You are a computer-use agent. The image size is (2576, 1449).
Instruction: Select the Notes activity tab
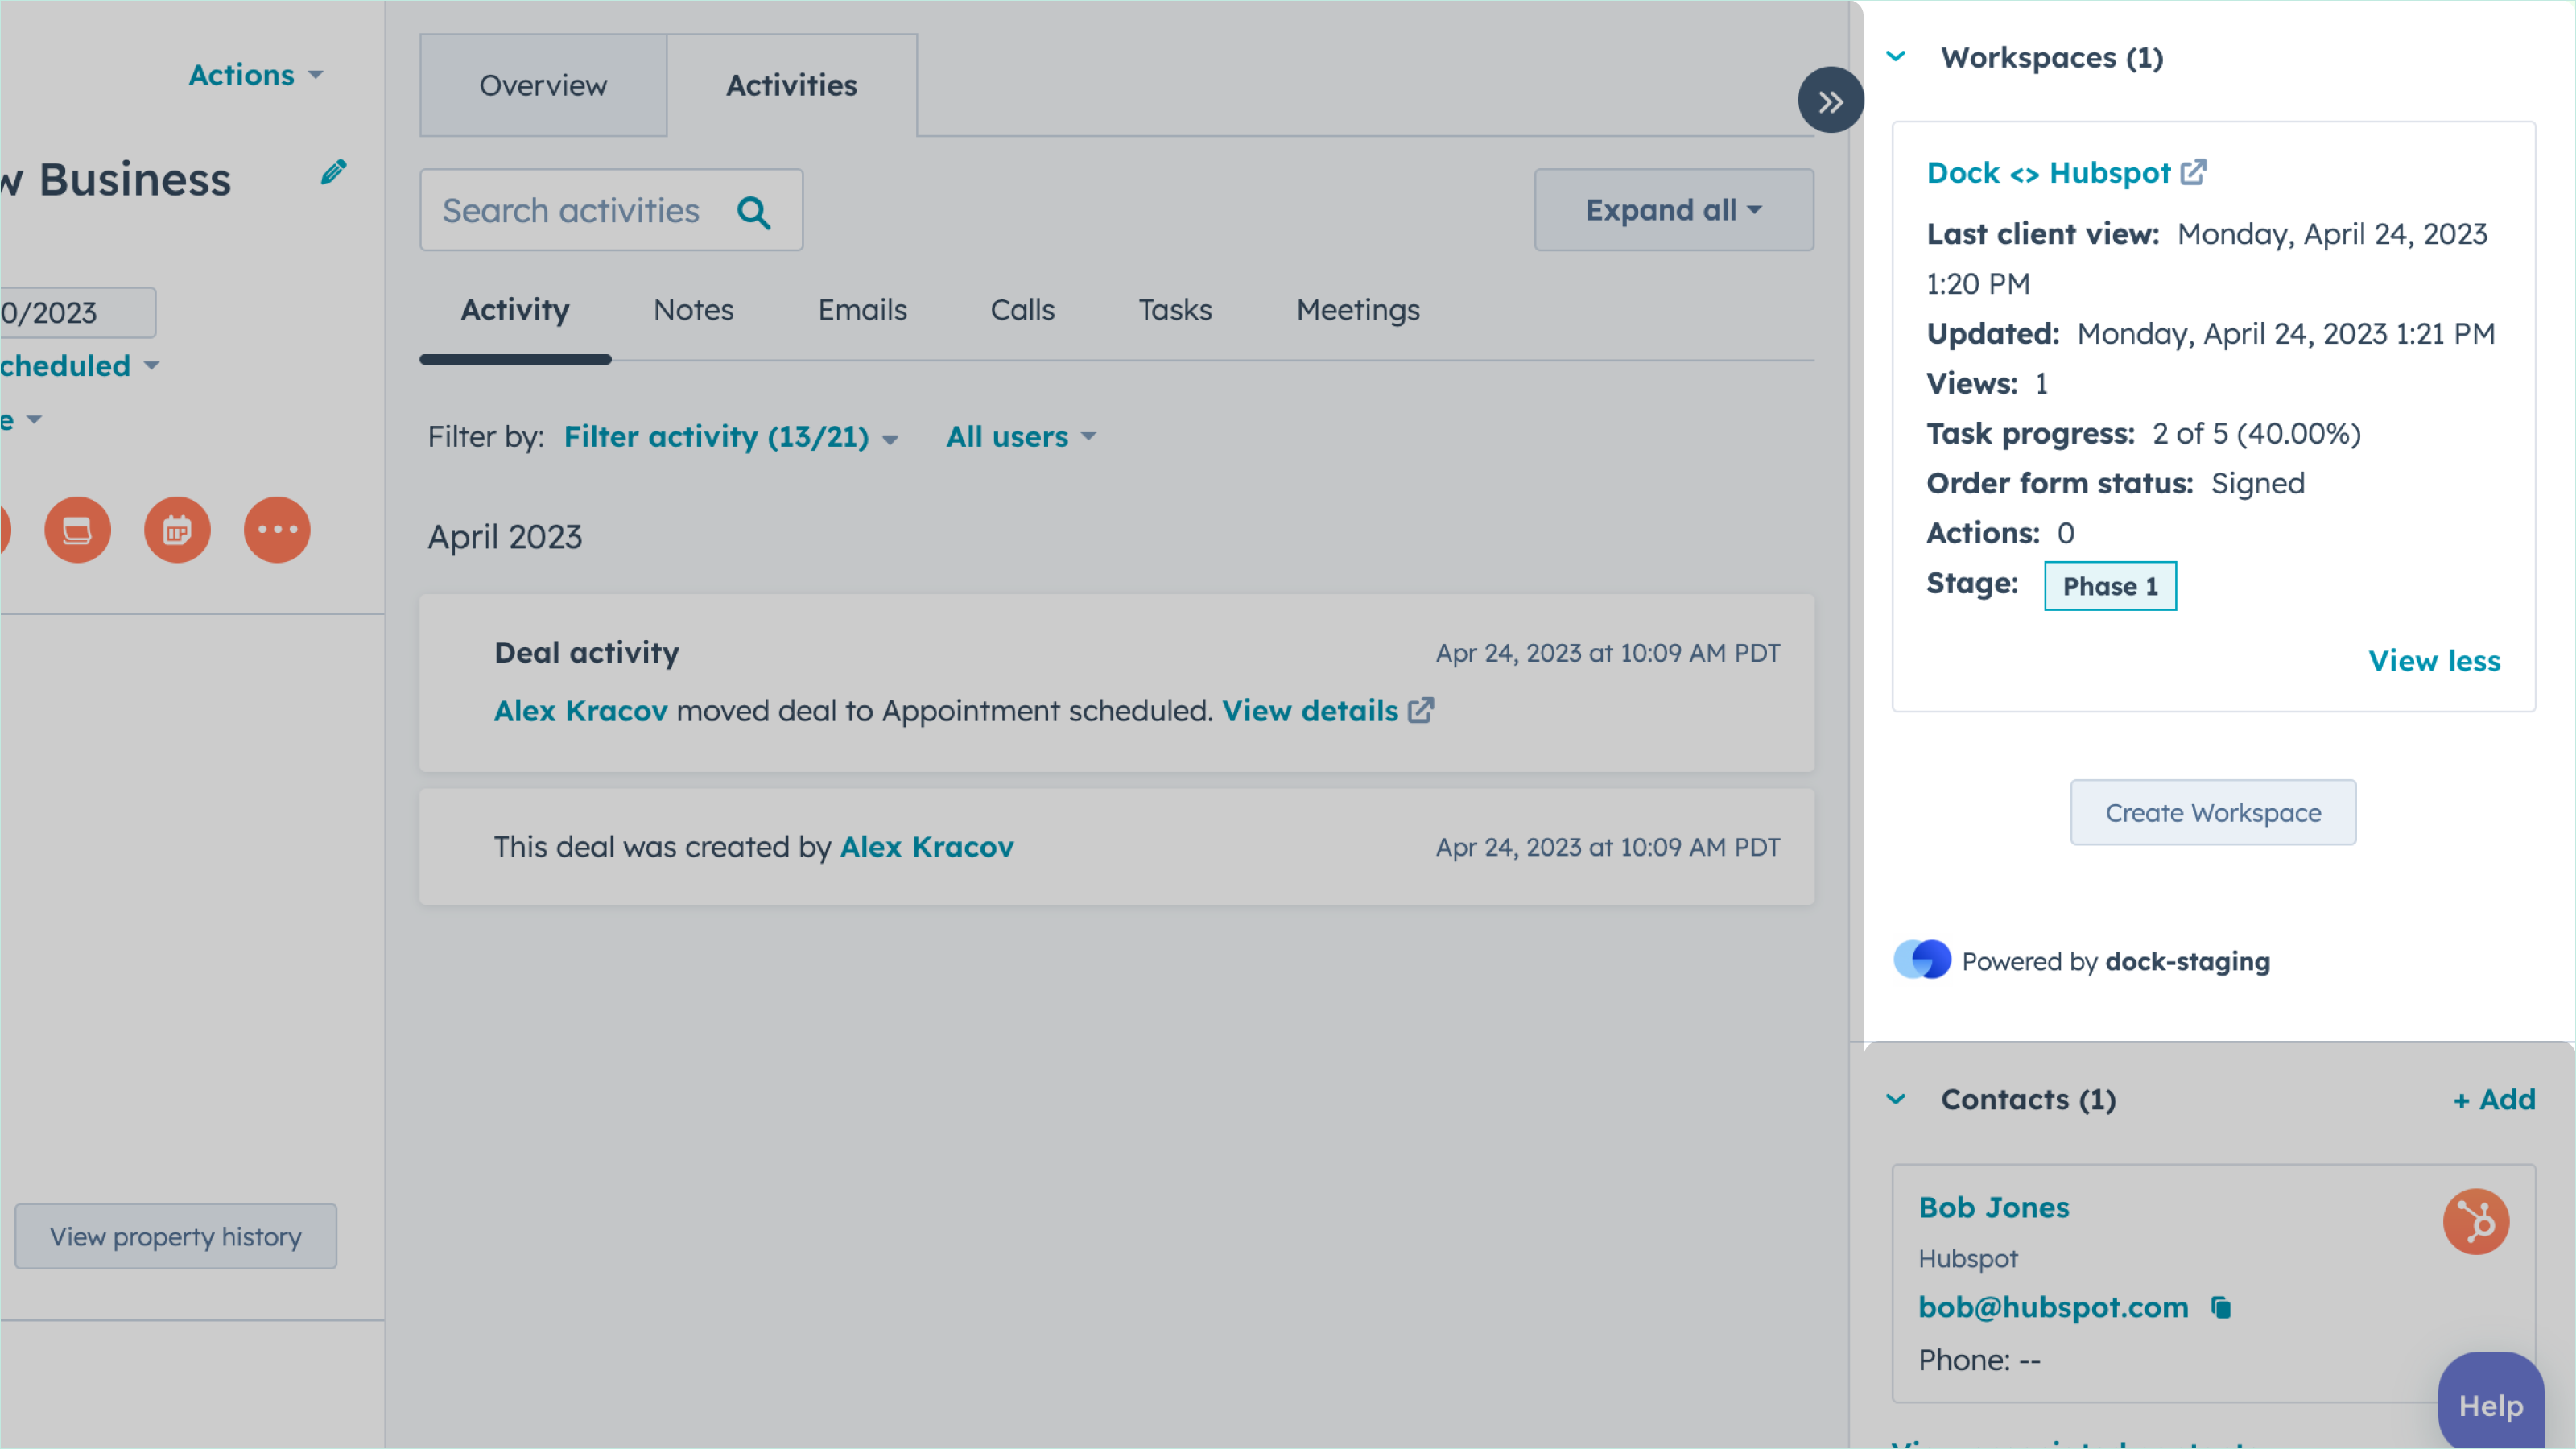(x=693, y=310)
